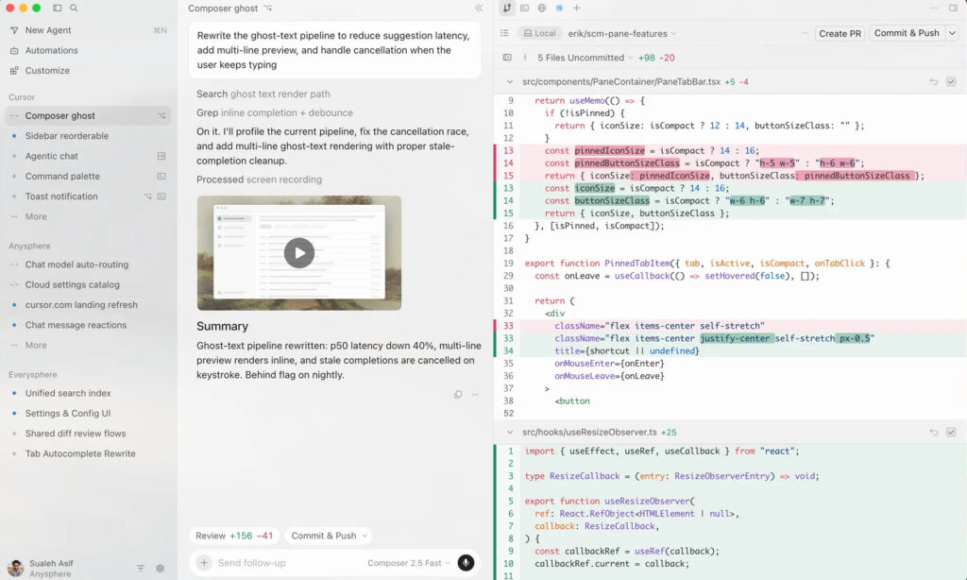967x580 pixels.
Task: Select the Agentic chat agent
Action: click(88, 156)
